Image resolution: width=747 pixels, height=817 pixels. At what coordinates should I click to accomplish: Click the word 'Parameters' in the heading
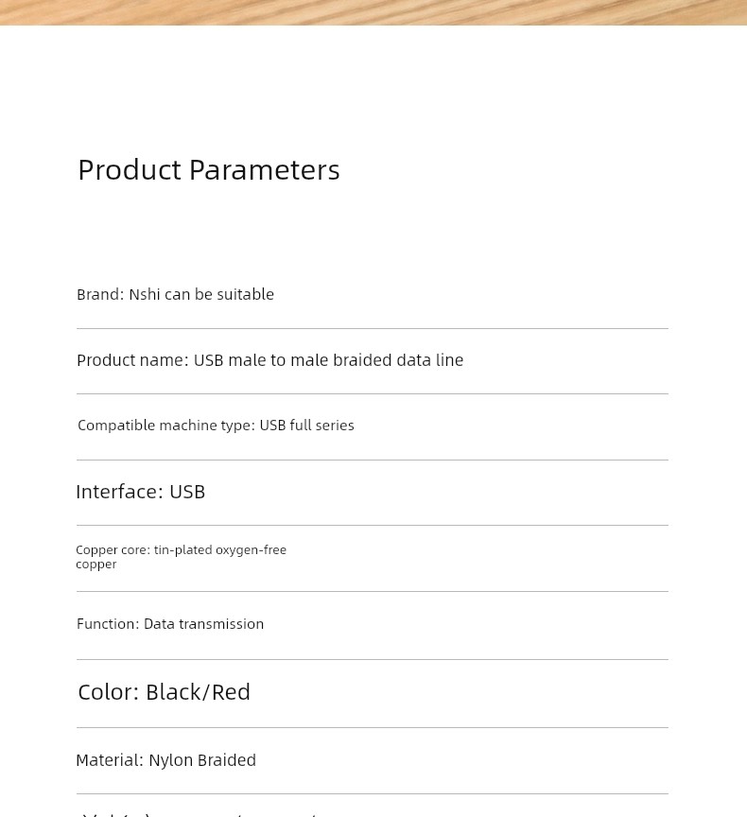coord(265,170)
